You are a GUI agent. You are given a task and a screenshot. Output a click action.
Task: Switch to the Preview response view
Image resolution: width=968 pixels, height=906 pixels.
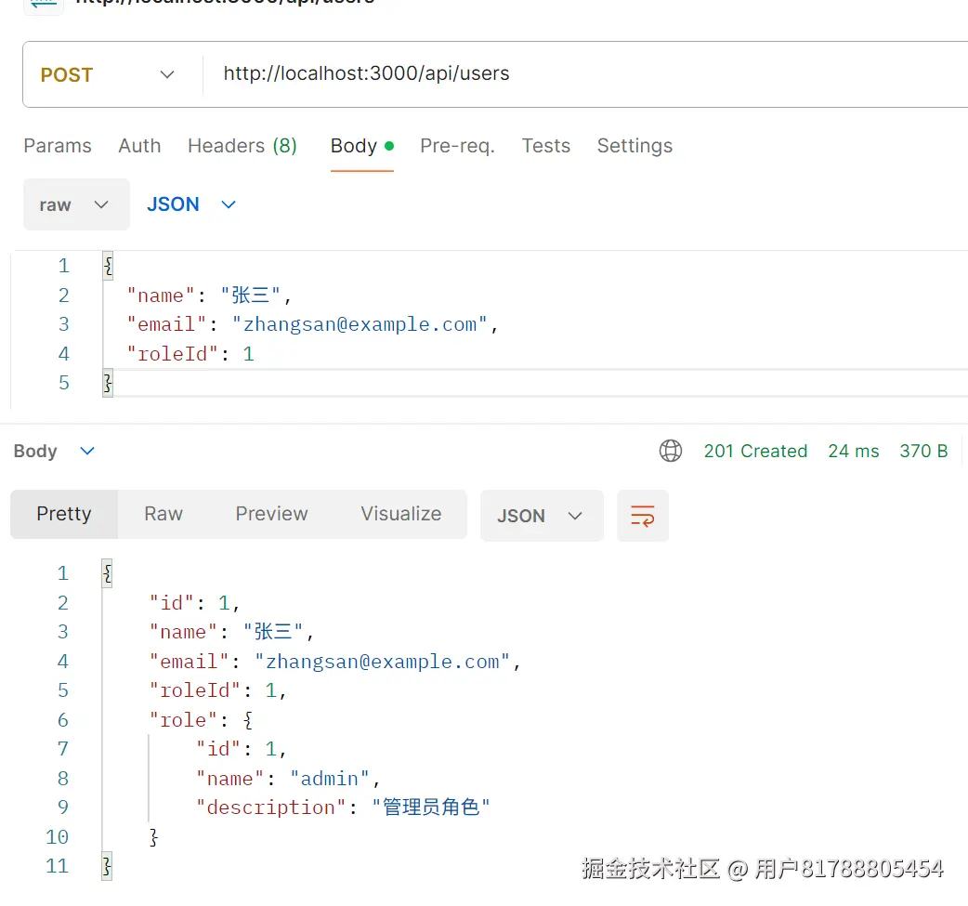coord(271,514)
